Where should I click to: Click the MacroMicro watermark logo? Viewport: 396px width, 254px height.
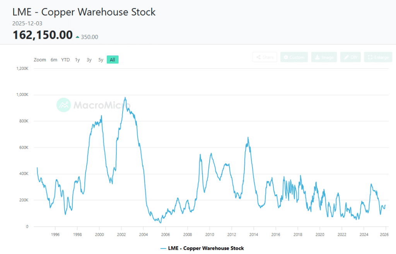pyautogui.click(x=63, y=105)
